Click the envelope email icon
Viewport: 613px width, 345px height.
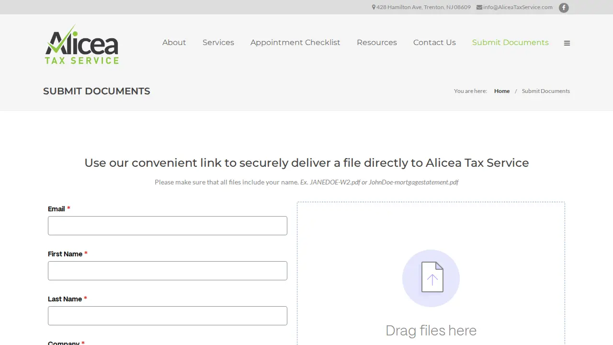(479, 7)
